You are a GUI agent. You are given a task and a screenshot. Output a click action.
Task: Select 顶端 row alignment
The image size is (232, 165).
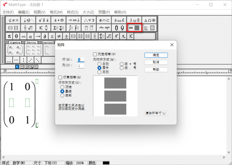tap(62, 87)
